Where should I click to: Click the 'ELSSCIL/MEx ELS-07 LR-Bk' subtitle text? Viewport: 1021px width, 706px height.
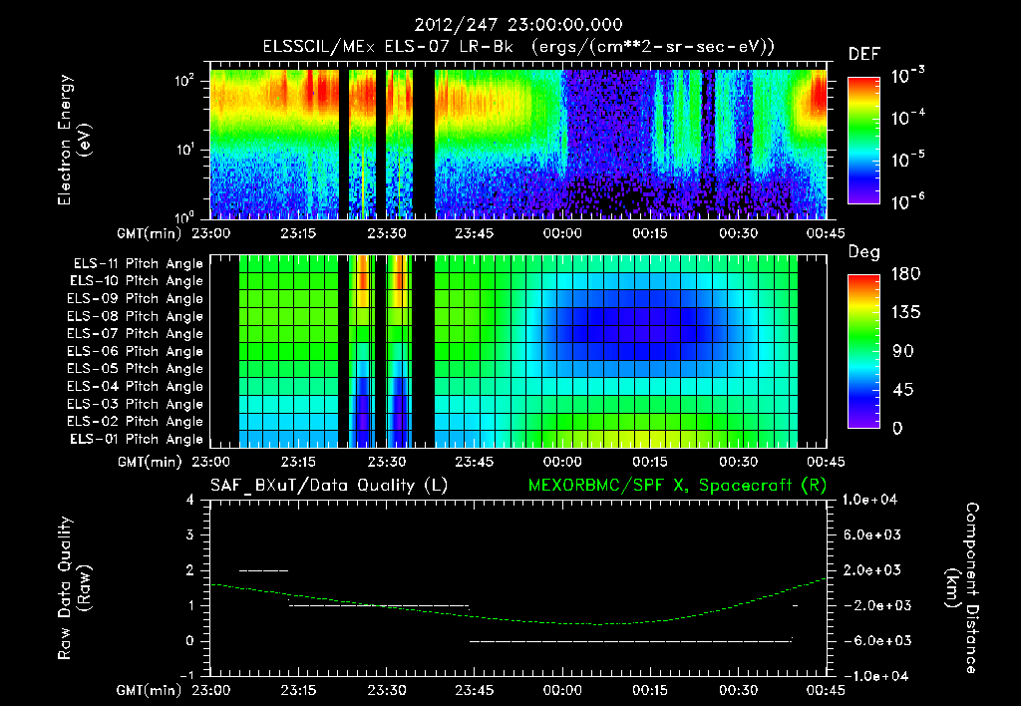[388, 47]
